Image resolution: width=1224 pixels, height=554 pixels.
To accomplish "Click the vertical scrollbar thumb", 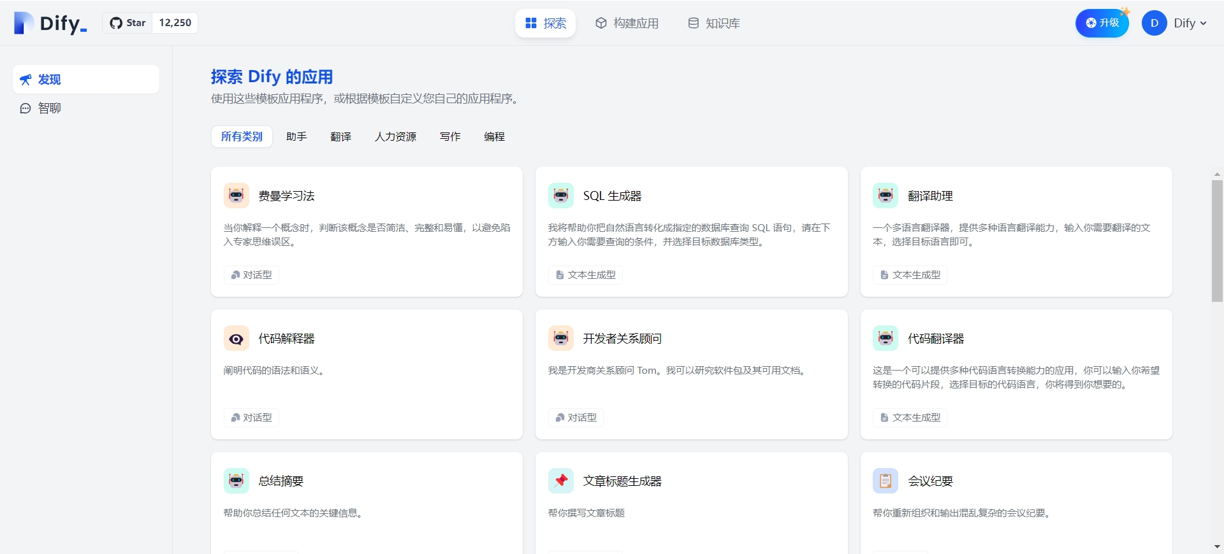I will [x=1217, y=241].
